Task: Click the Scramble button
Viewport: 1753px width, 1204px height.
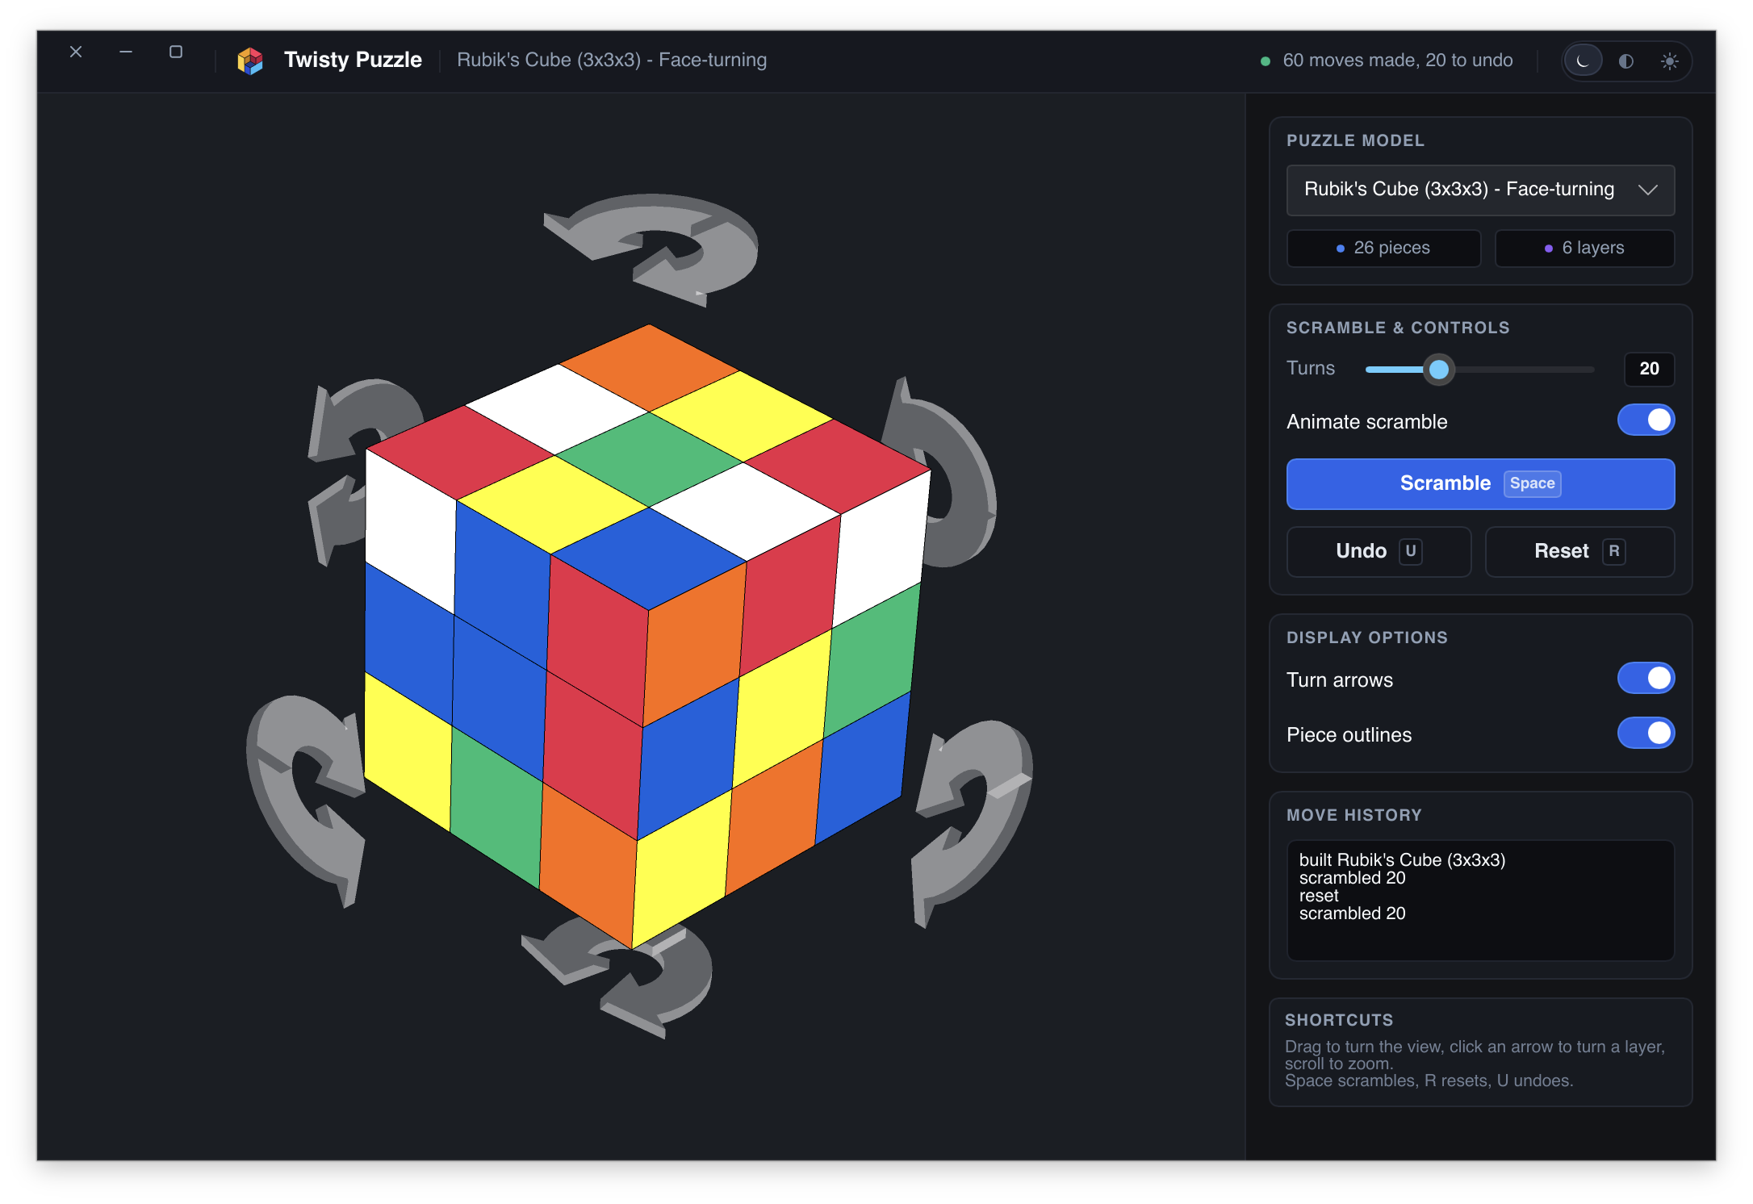Action: pyautogui.click(x=1480, y=483)
